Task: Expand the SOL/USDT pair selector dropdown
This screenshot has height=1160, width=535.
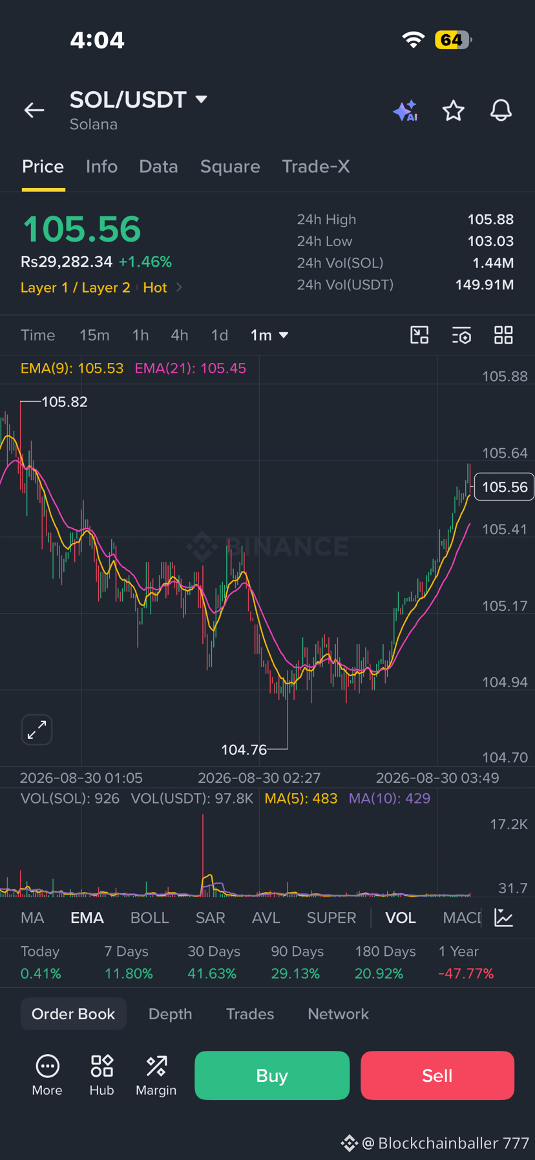Action: click(201, 99)
